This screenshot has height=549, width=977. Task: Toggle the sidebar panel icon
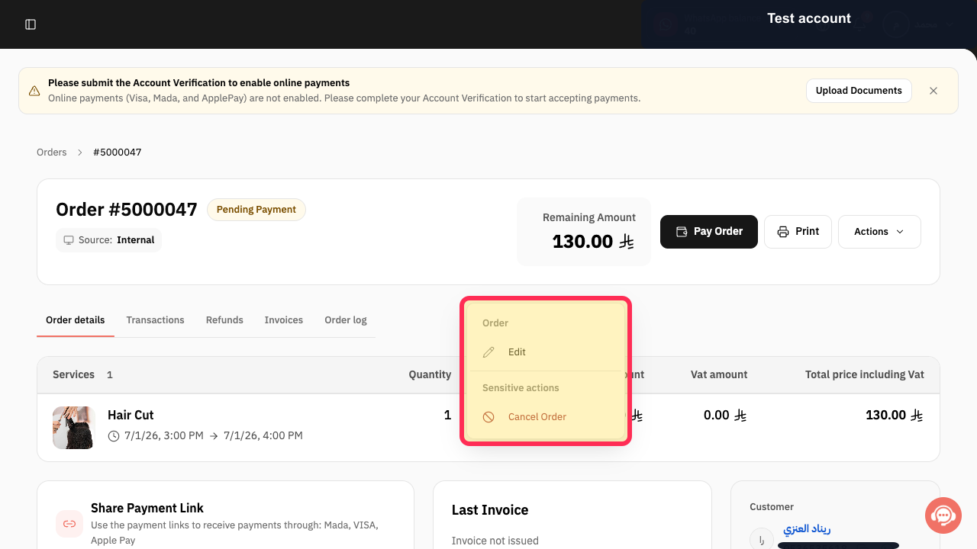31,24
